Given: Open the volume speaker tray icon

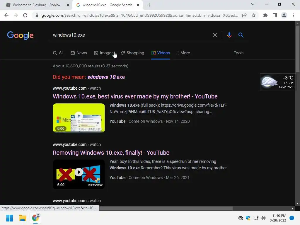Looking at the screenshot, I should point(263,218).
